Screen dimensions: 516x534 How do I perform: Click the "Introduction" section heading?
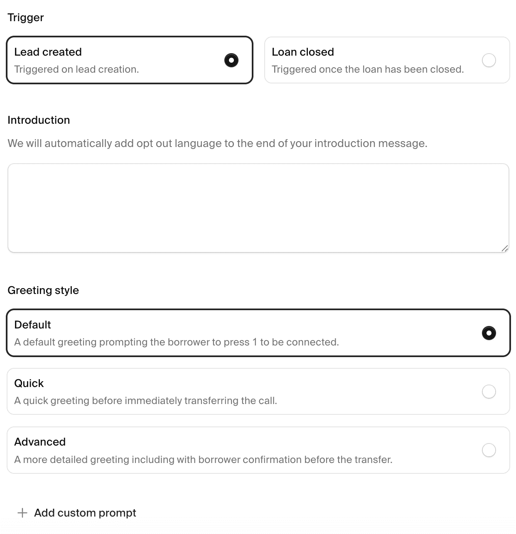click(39, 120)
